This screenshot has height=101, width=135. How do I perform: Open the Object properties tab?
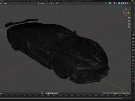133,61
